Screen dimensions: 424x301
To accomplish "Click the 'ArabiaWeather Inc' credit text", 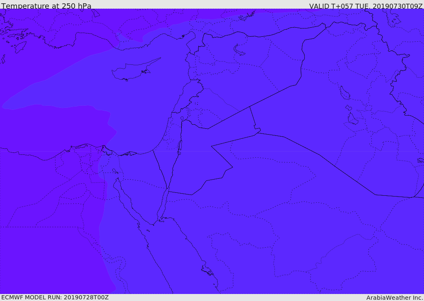I will [x=395, y=298].
